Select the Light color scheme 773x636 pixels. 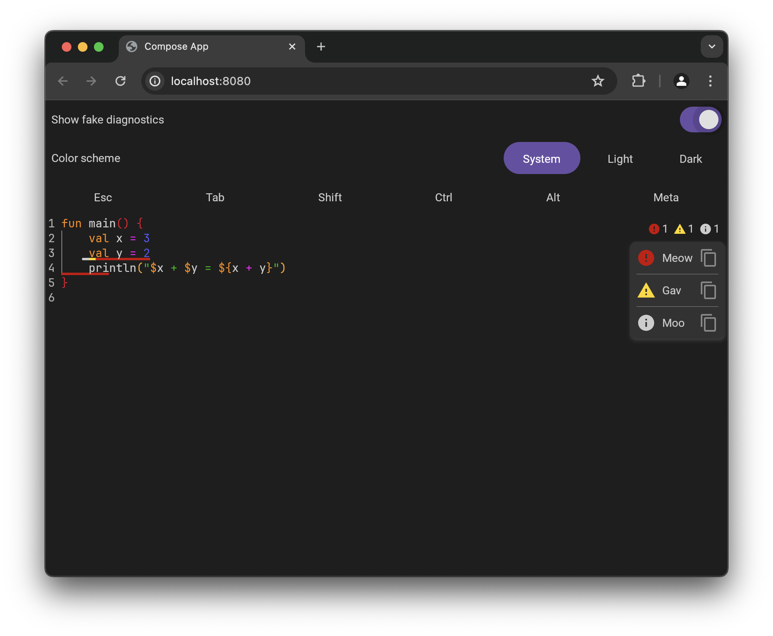pos(620,158)
